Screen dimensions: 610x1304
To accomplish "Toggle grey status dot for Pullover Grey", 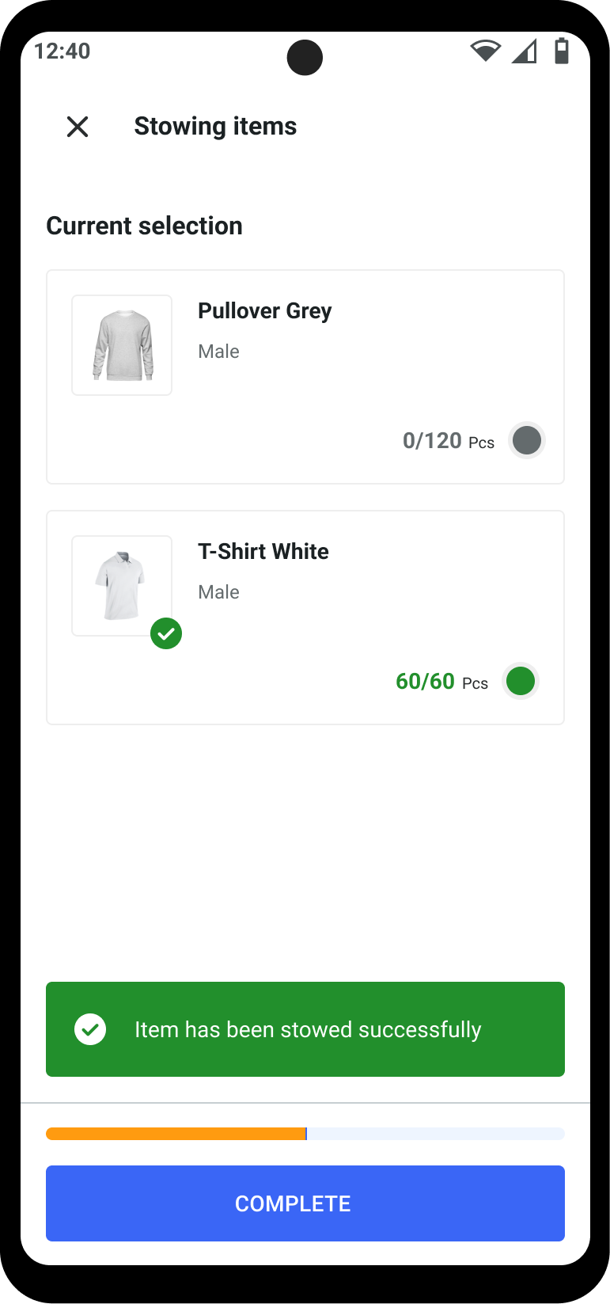I will pos(527,440).
